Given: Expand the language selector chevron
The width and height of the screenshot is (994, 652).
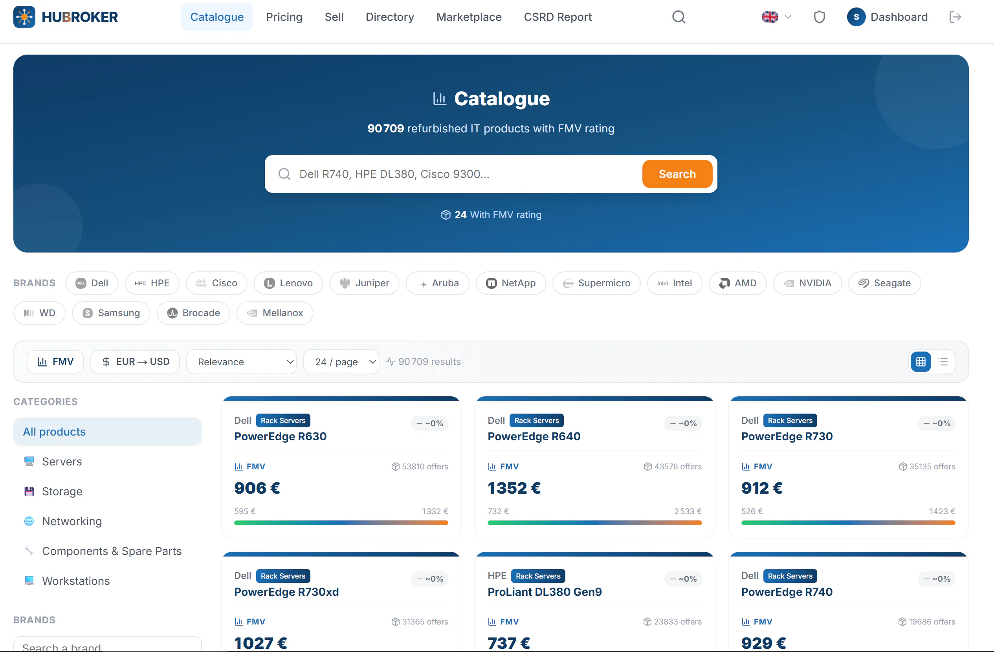Looking at the screenshot, I should pos(788,17).
